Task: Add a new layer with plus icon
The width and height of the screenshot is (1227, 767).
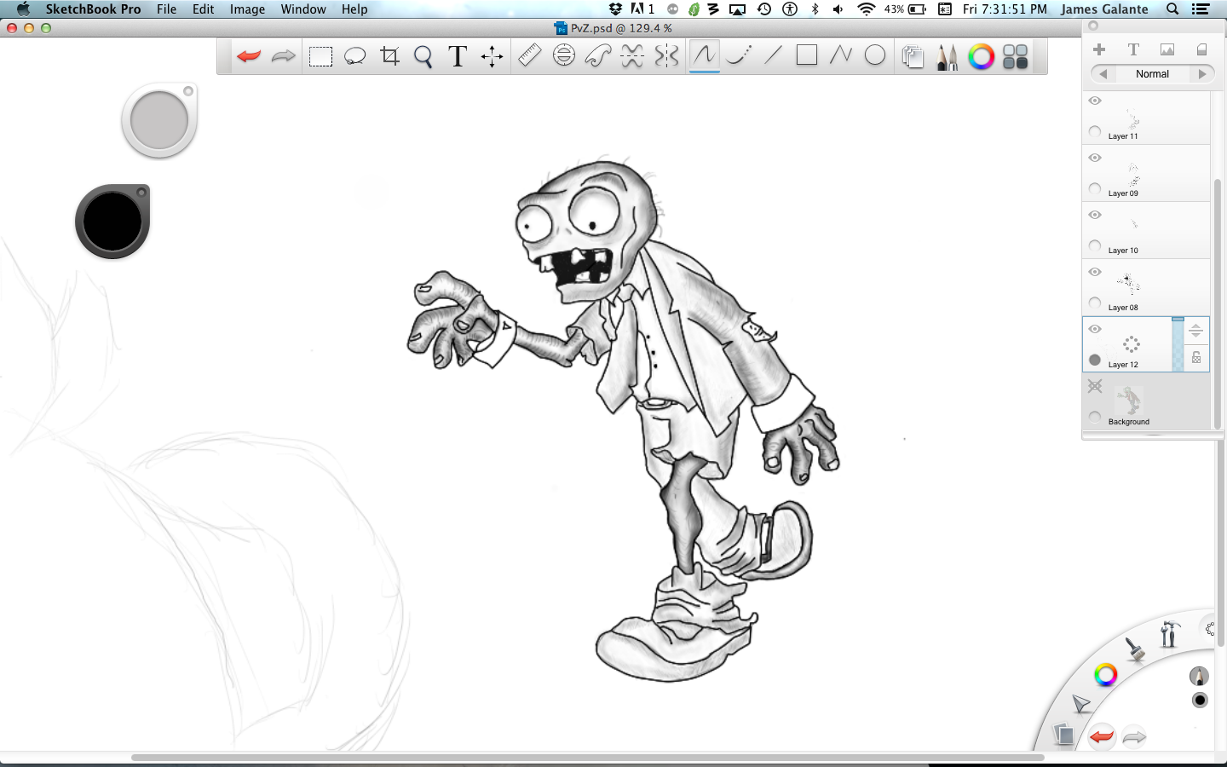Action: tap(1099, 49)
